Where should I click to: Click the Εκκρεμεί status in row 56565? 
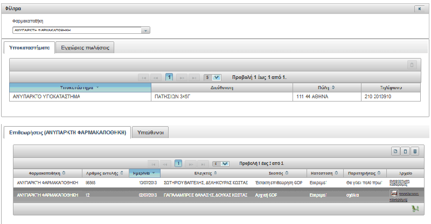[x=318, y=183]
